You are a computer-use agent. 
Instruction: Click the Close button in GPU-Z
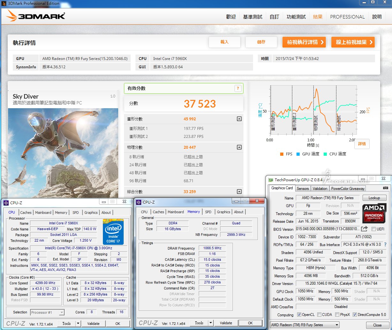[377, 325]
